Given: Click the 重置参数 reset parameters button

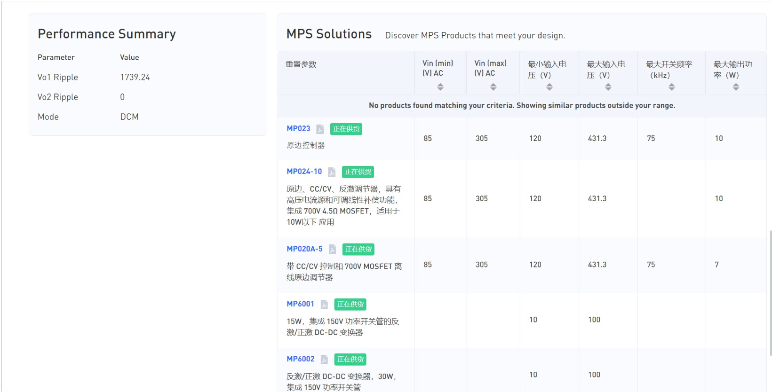Looking at the screenshot, I should click(x=301, y=64).
